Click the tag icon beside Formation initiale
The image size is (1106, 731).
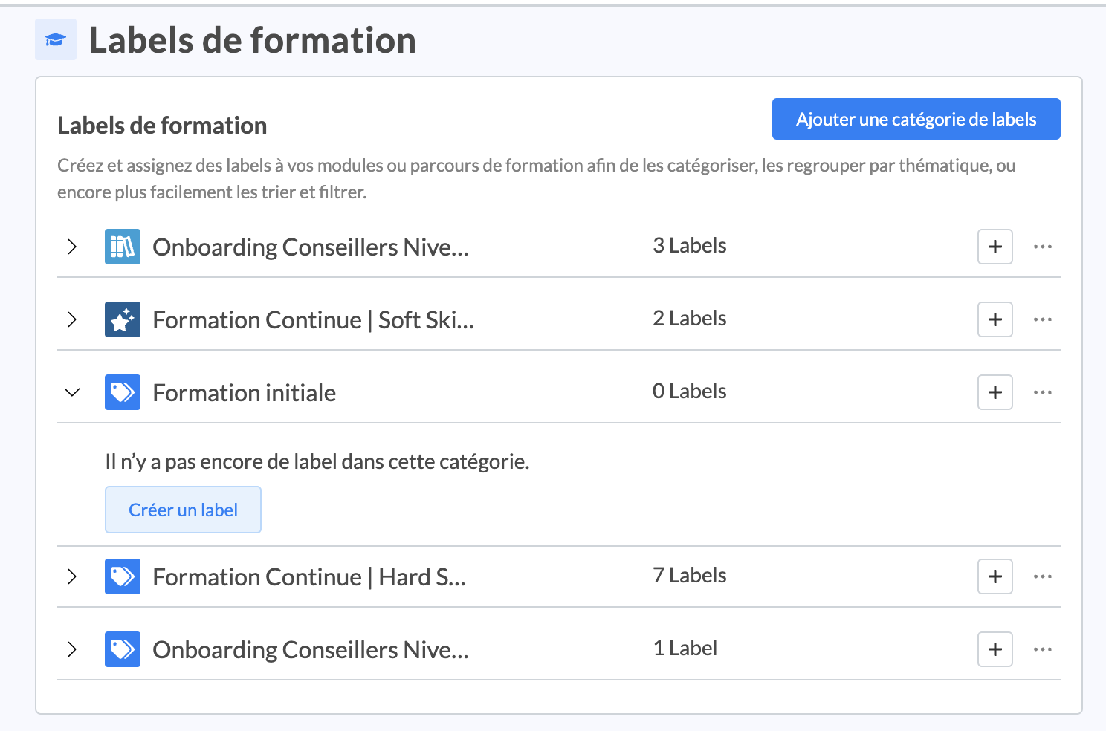point(123,392)
